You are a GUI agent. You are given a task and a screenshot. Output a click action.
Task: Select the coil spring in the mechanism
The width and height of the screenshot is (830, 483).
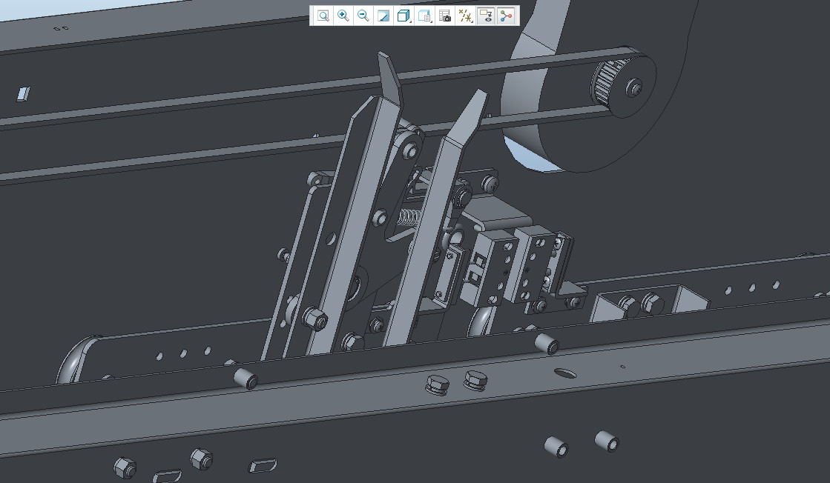[409, 216]
